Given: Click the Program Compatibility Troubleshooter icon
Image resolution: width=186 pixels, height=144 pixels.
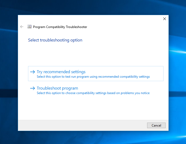Looking at the screenshot, I should pyautogui.click(x=29, y=27).
